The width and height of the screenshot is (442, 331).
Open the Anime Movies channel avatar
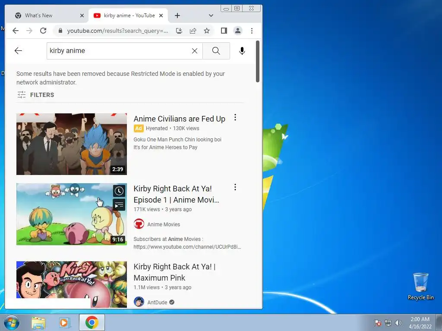(139, 224)
